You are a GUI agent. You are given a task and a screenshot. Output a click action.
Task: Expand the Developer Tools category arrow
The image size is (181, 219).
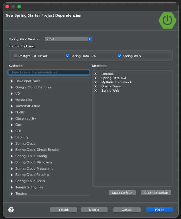(x=12, y=81)
